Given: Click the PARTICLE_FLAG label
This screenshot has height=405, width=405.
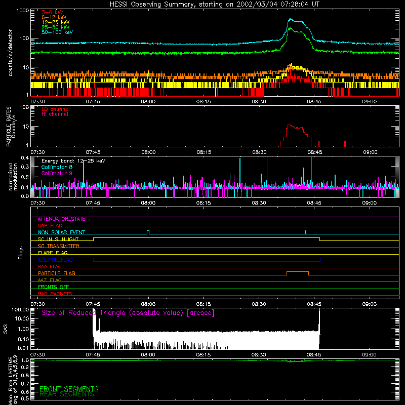Looking at the screenshot, I should tap(57, 273).
